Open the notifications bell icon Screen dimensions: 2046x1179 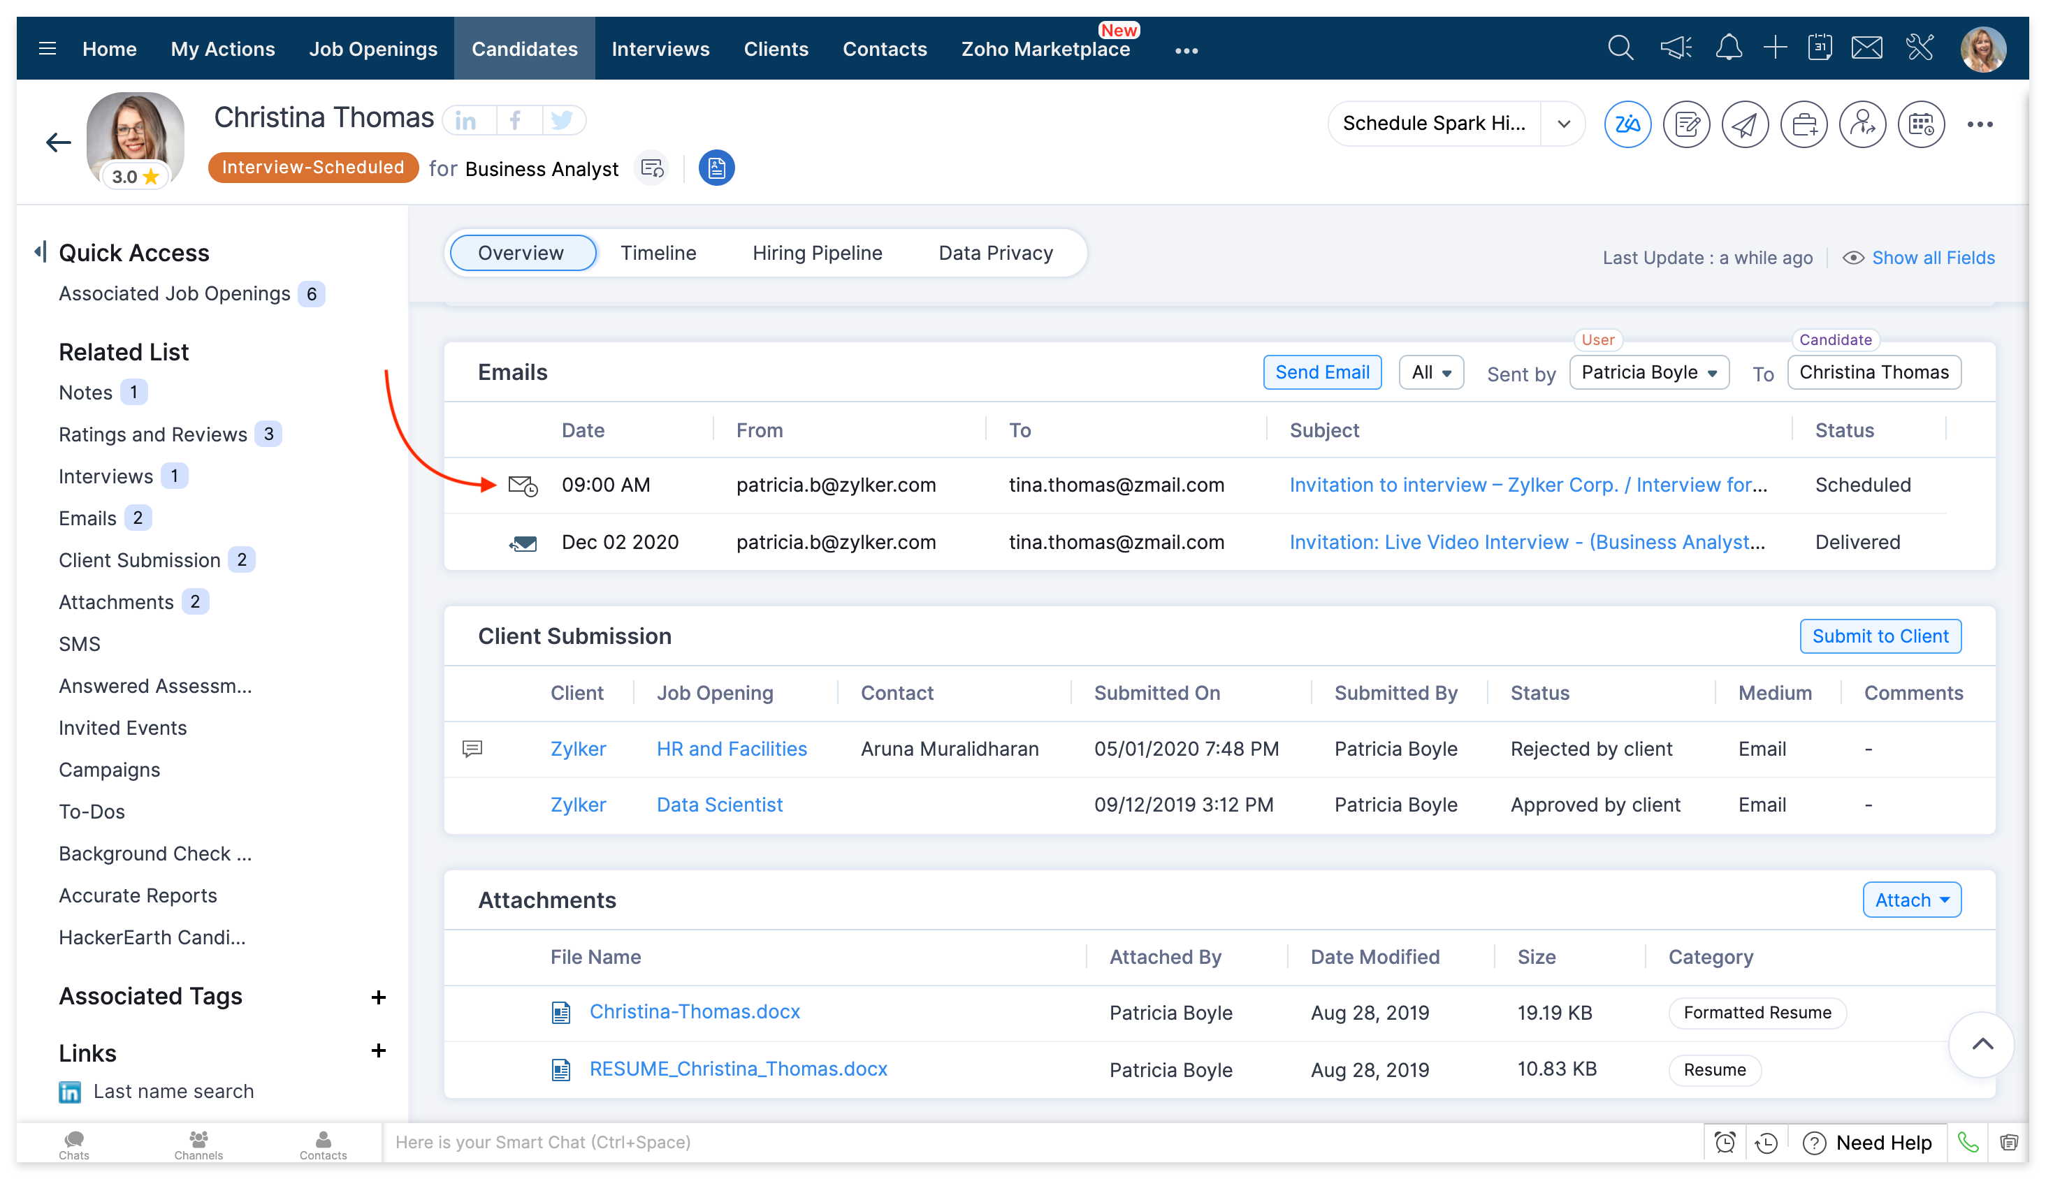1729,47
